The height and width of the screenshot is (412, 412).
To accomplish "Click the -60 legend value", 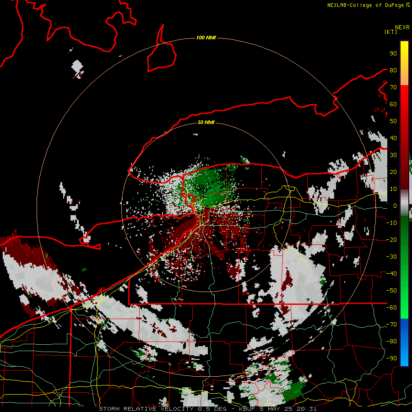I will (x=391, y=308).
